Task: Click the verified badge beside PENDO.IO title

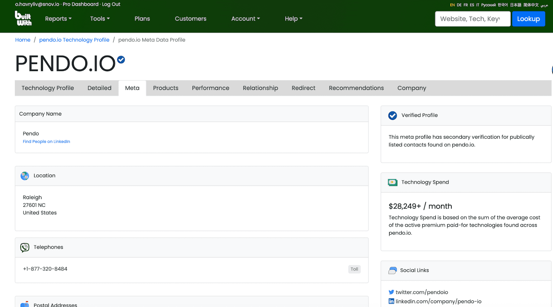Action: pos(121,60)
